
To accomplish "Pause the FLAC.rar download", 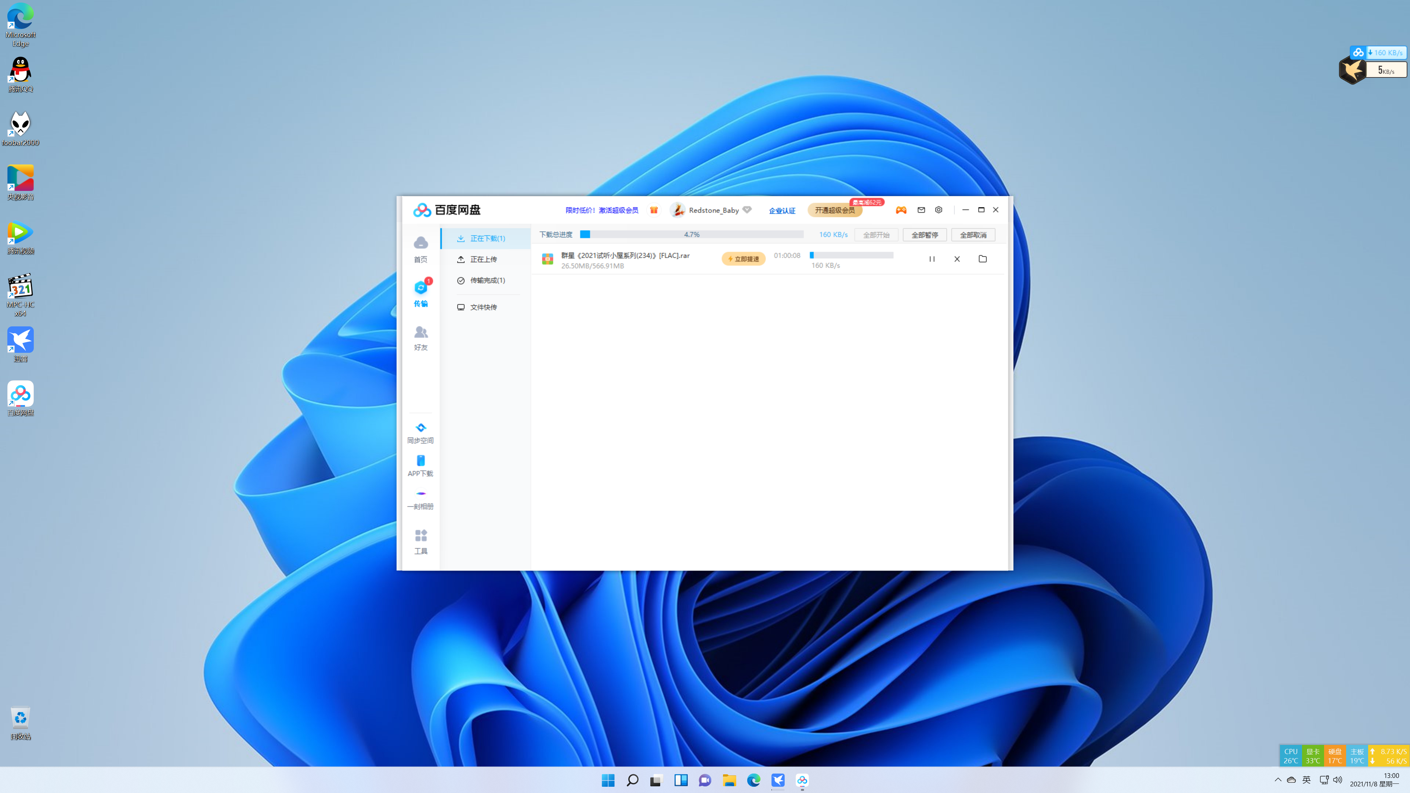I will point(932,259).
